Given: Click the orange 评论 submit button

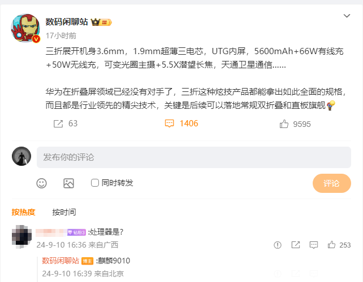Looking at the screenshot, I should coord(332,183).
